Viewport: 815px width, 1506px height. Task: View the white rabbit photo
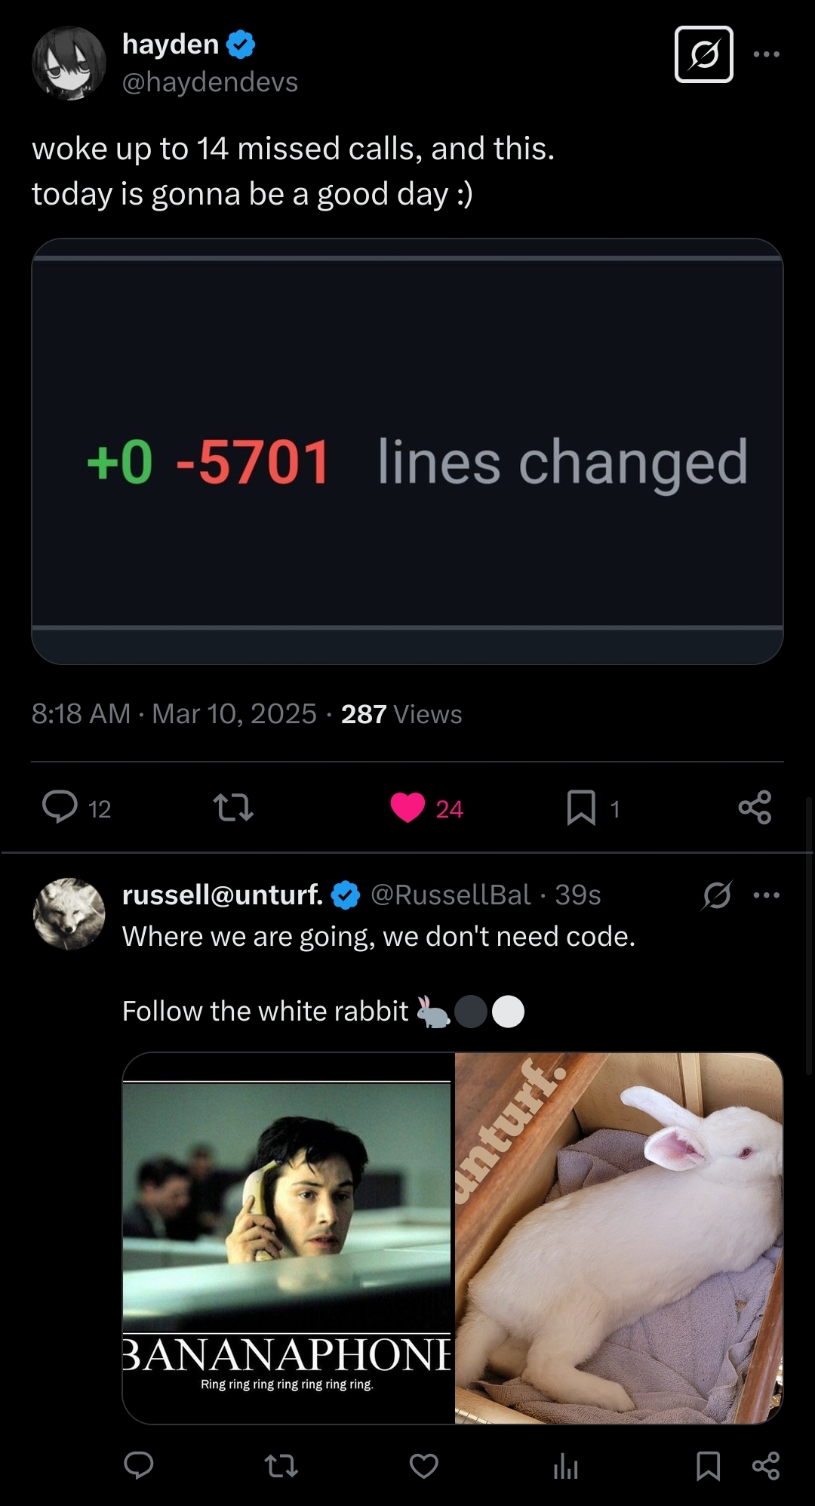(x=619, y=1238)
